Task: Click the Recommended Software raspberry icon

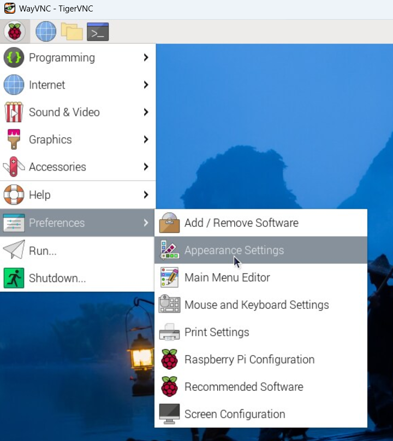Action: click(x=169, y=386)
